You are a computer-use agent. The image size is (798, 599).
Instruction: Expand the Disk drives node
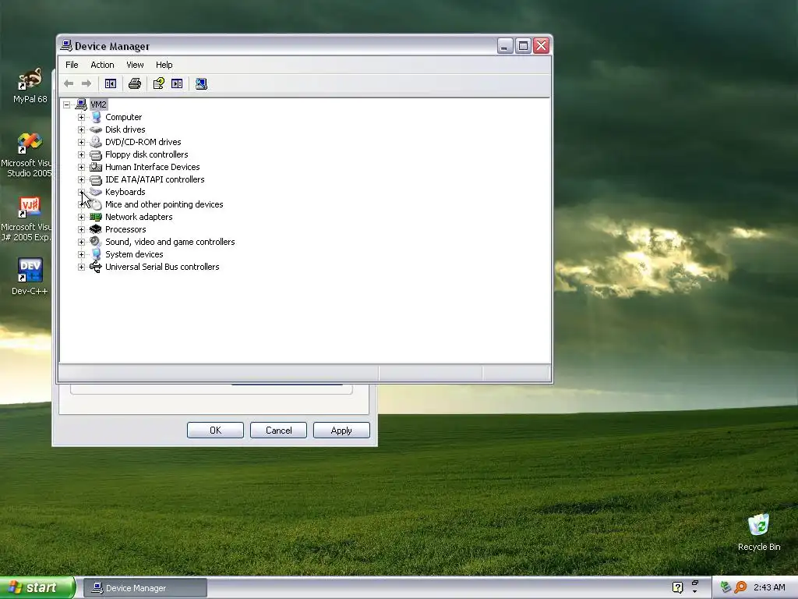(81, 130)
